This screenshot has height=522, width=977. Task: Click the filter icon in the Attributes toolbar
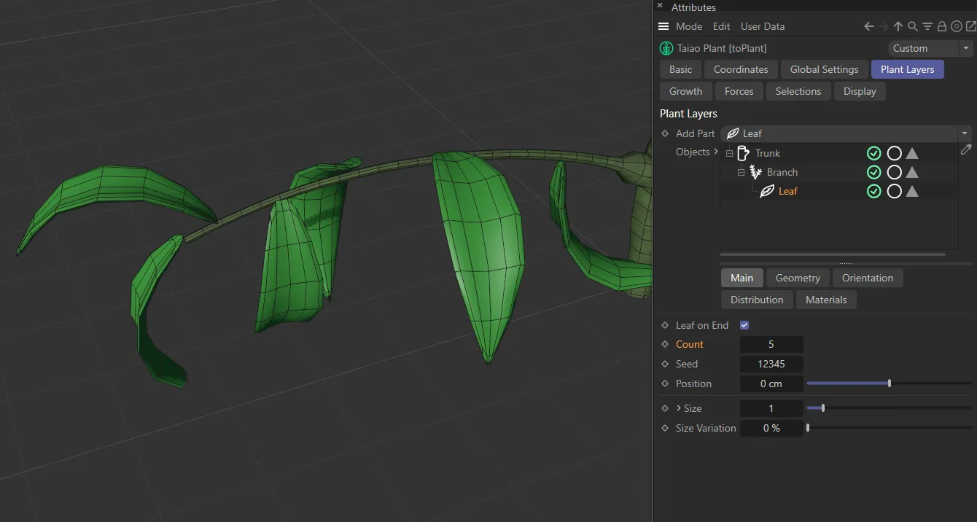click(927, 26)
